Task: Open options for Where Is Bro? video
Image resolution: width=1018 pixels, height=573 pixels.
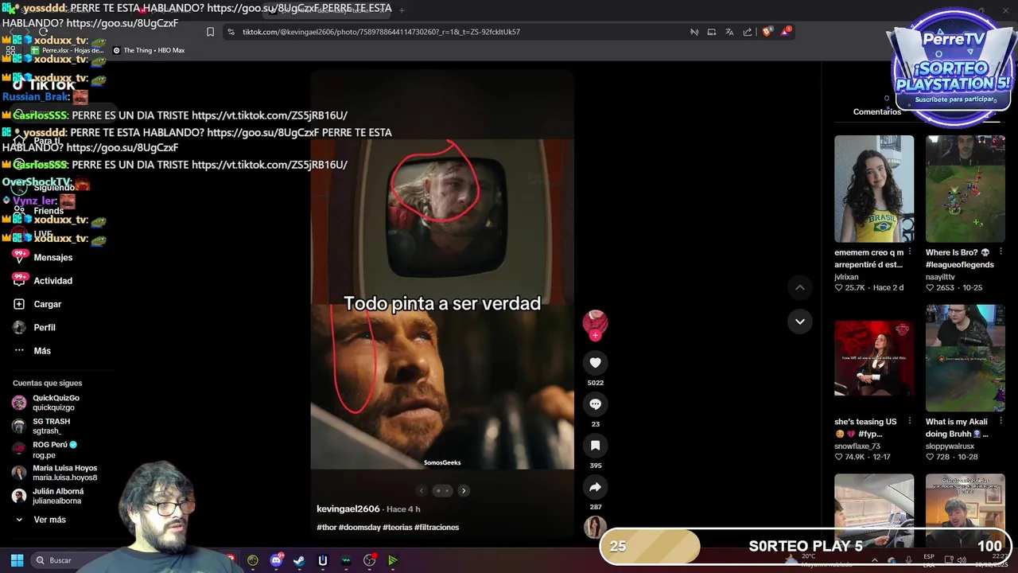Action: pos(1001,252)
